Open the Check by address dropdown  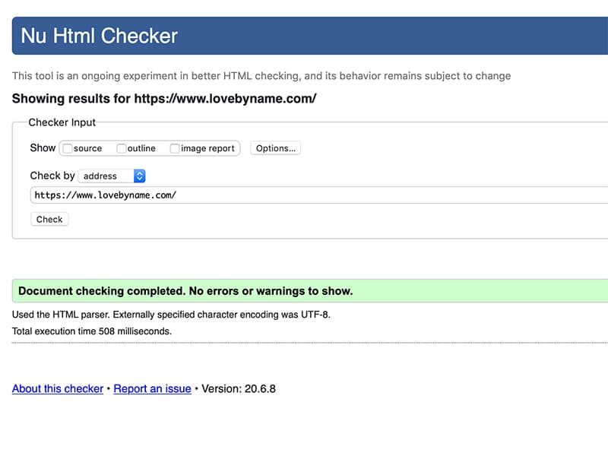pos(112,176)
